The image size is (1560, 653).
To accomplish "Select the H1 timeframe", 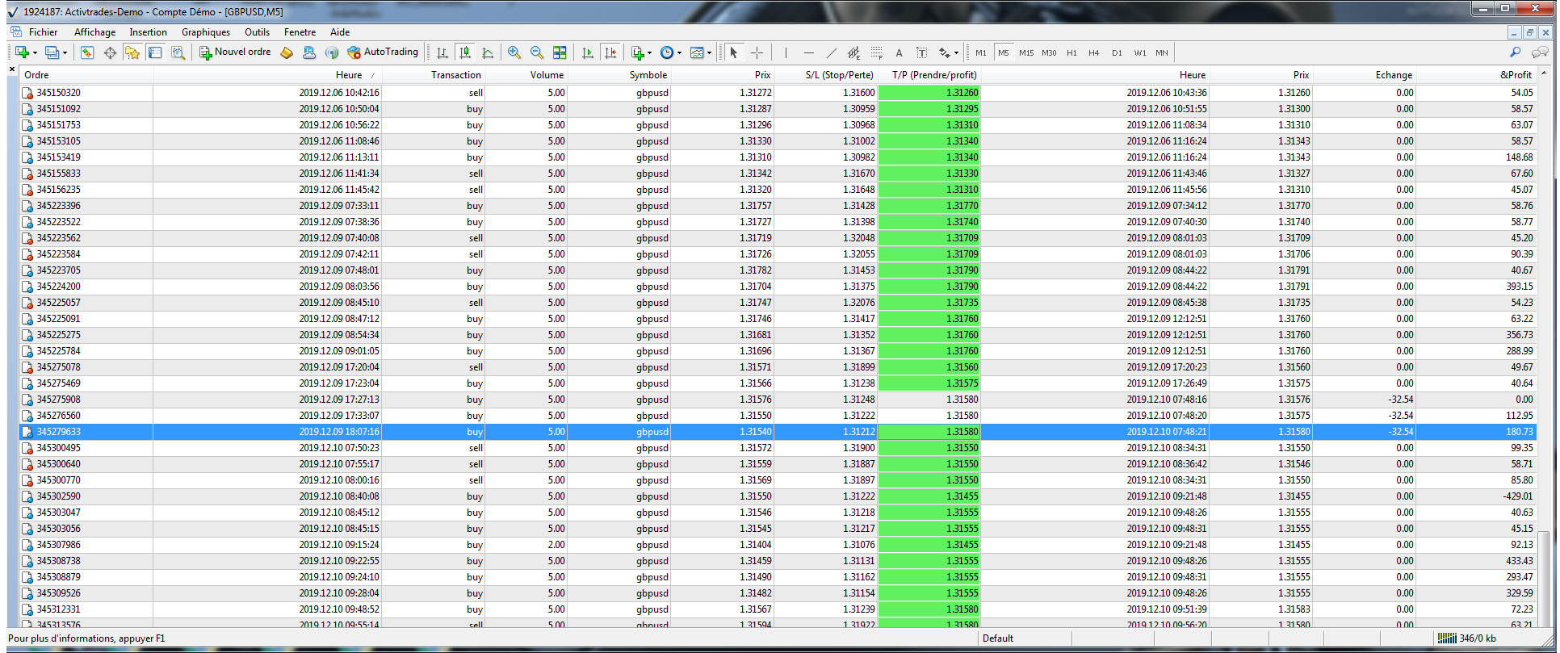I will (x=1071, y=52).
